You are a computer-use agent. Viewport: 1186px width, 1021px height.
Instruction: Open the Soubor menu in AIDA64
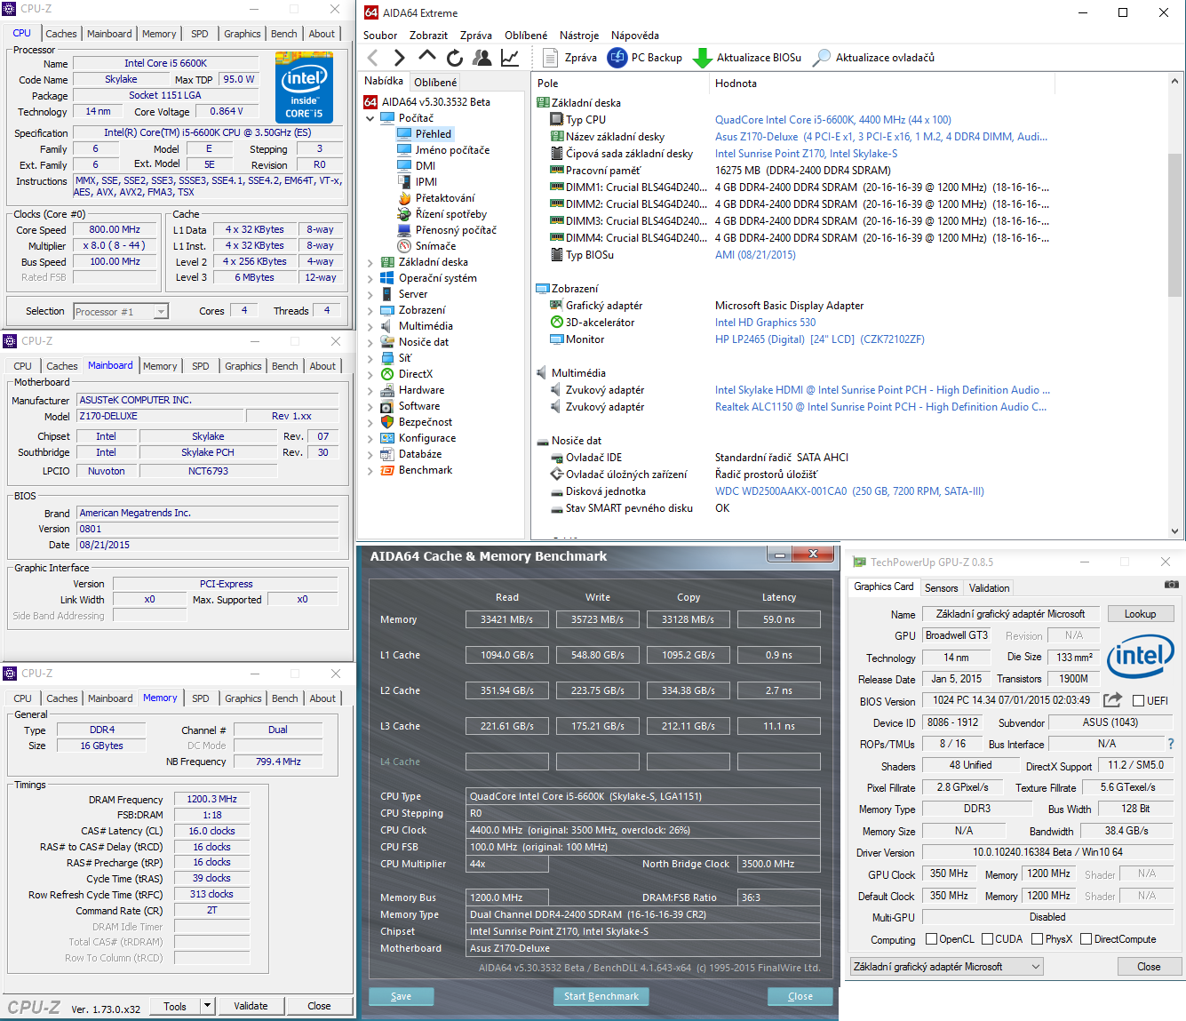pyautogui.click(x=380, y=36)
